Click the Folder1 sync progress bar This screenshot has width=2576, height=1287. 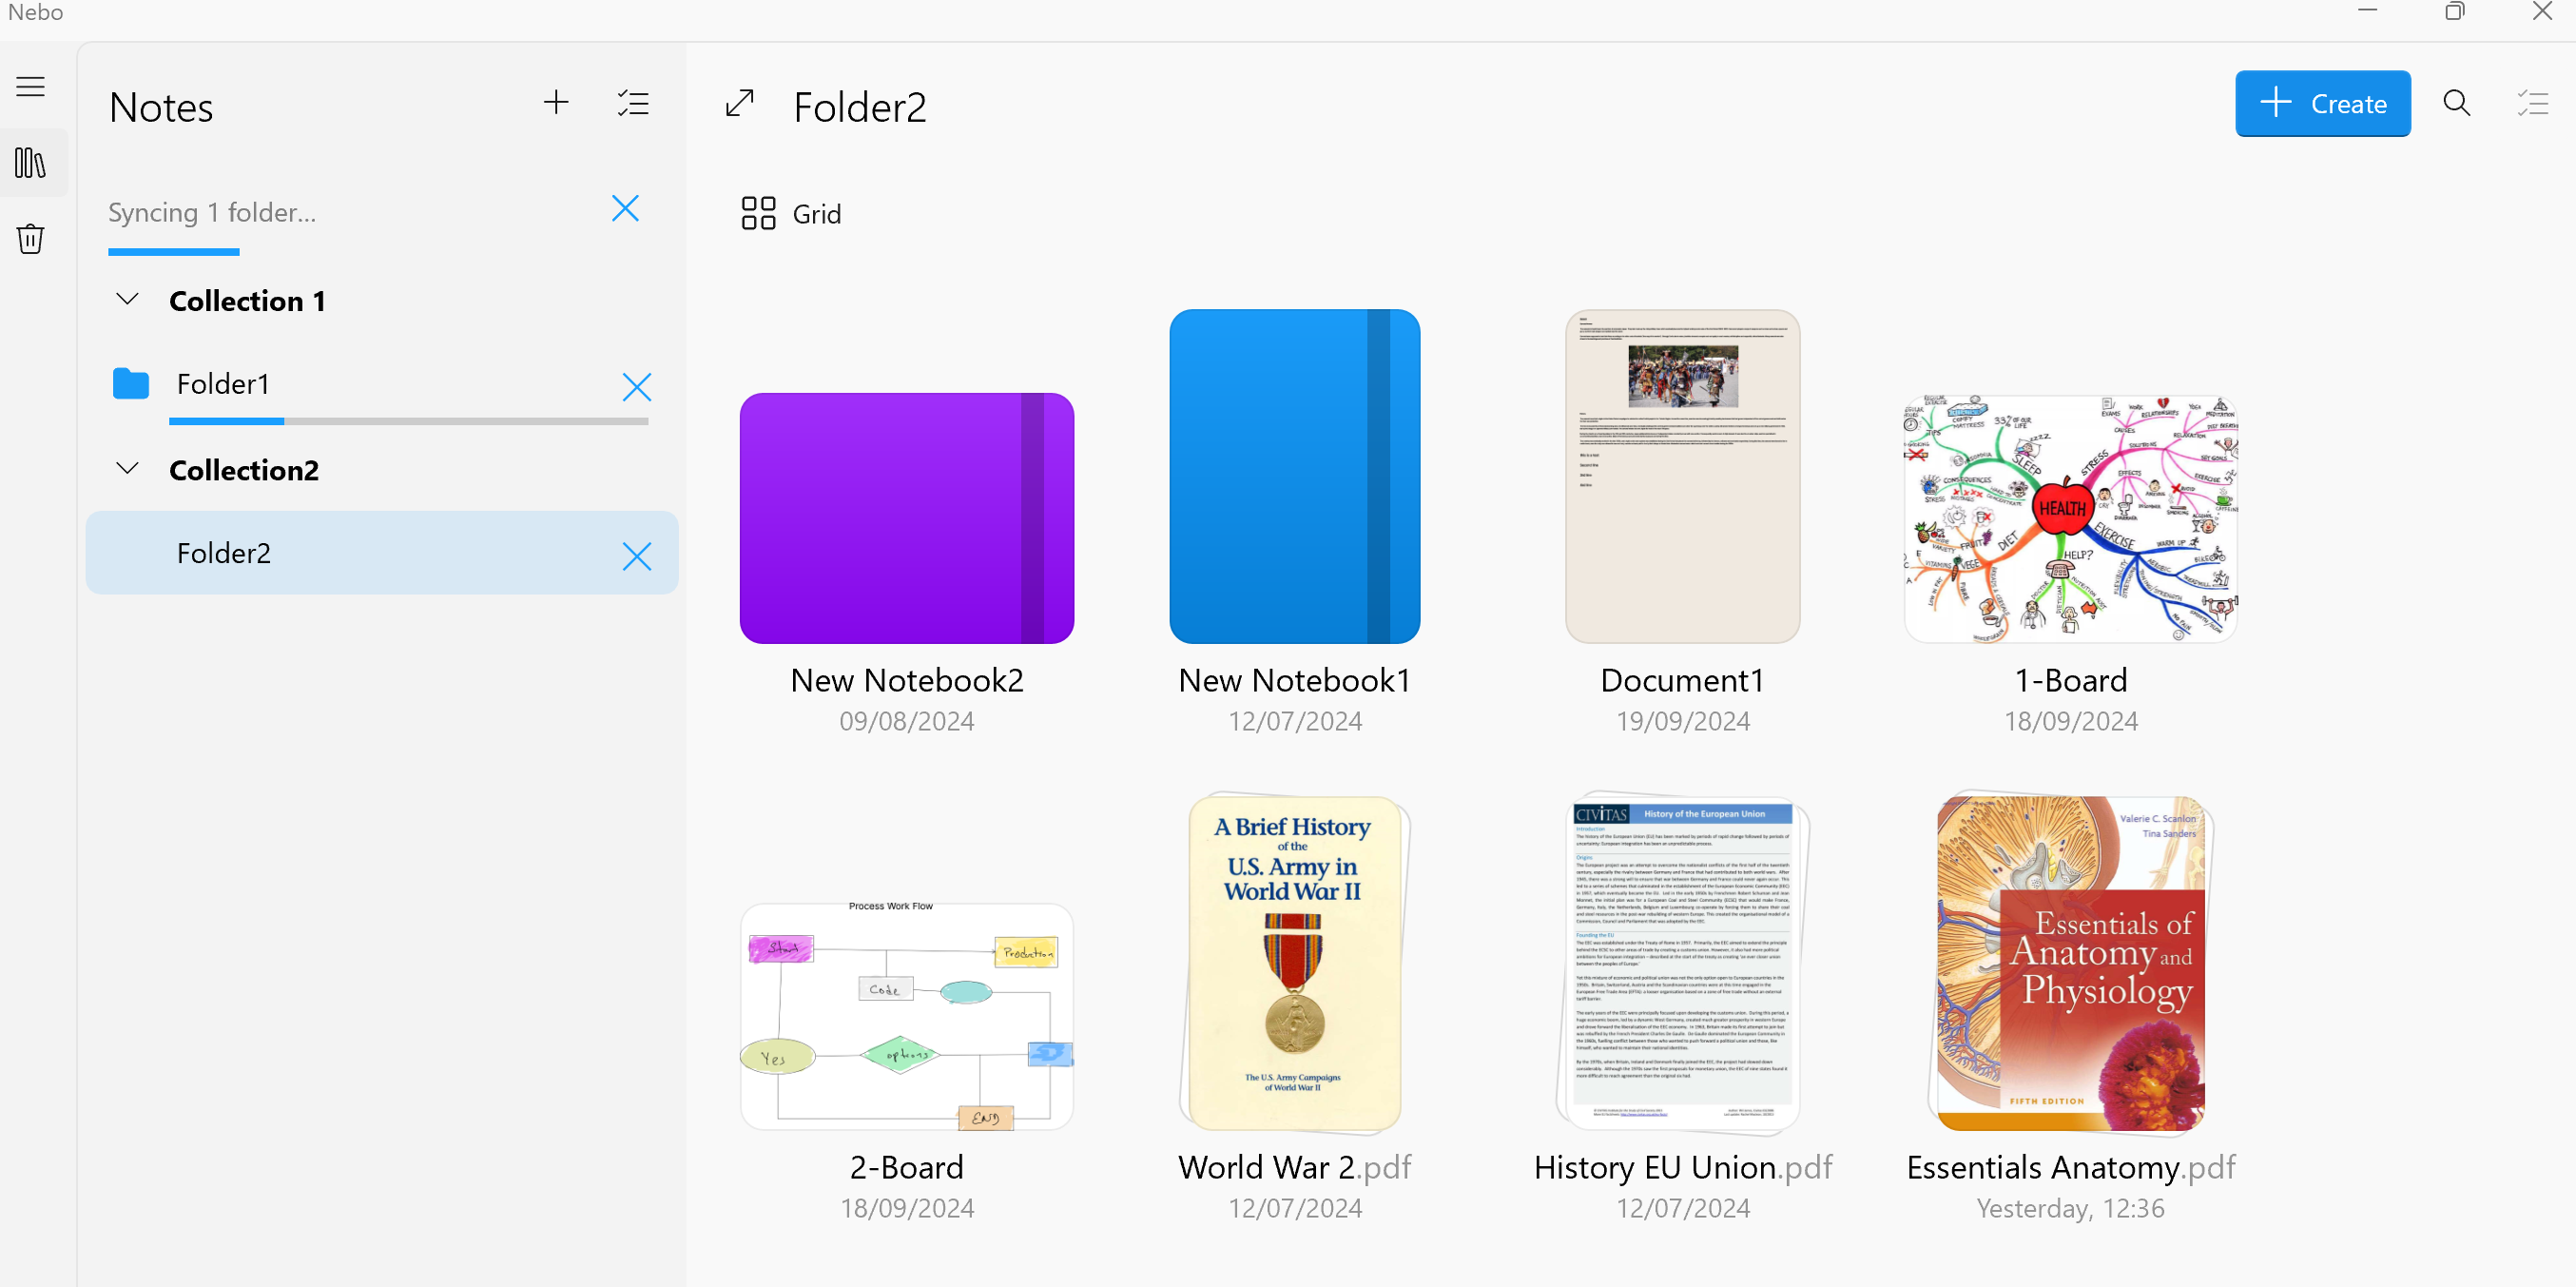[408, 422]
